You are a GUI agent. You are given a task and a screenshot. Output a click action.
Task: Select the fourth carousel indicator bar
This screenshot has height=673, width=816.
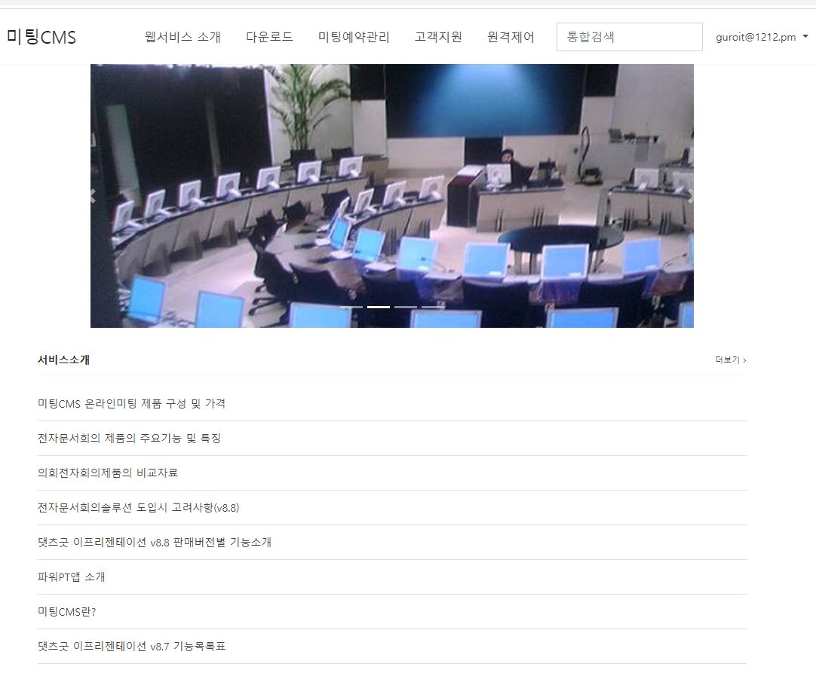[x=432, y=307]
